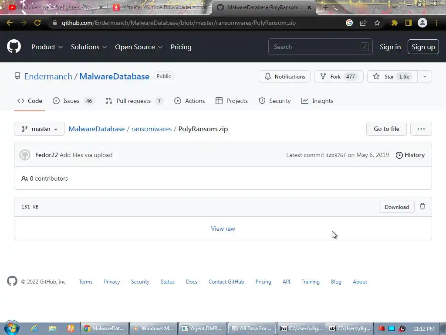Share this page via share icon
The height and width of the screenshot is (335, 446).
[x=363, y=23]
